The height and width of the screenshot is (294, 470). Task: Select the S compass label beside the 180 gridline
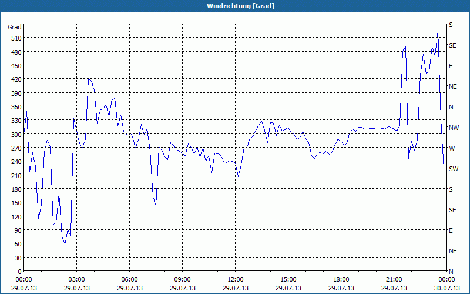click(x=451, y=189)
